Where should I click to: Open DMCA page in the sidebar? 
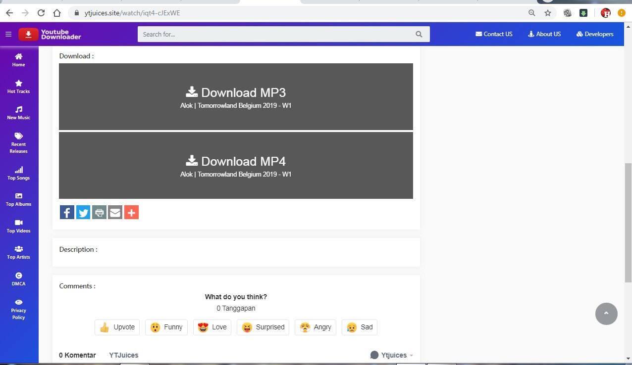coord(19,279)
